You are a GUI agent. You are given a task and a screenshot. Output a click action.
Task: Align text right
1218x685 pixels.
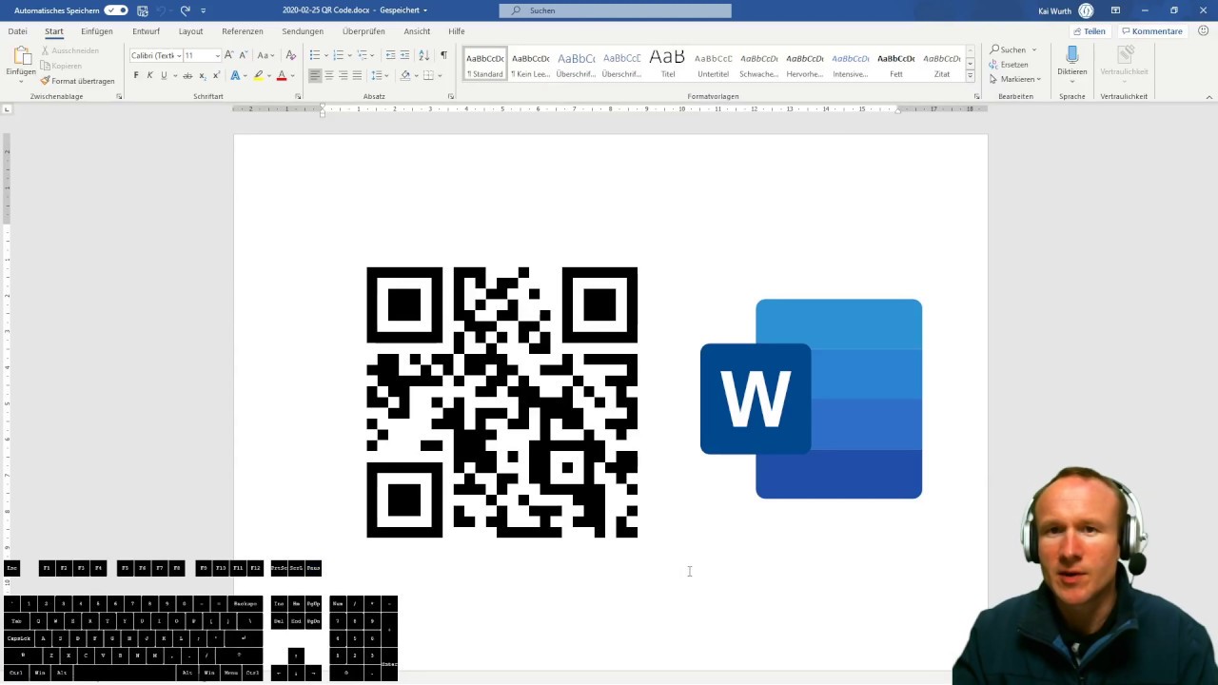click(343, 75)
